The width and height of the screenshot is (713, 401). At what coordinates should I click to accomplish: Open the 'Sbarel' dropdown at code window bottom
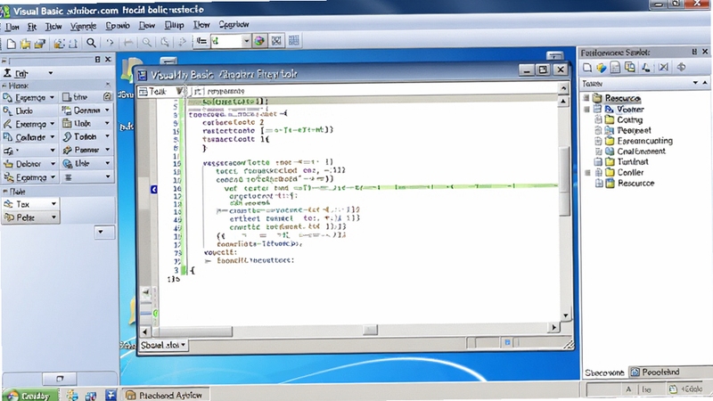184,345
